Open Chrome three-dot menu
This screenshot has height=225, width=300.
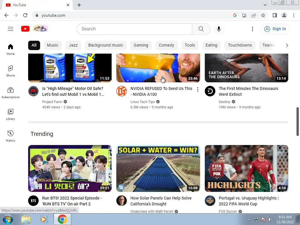click(294, 15)
